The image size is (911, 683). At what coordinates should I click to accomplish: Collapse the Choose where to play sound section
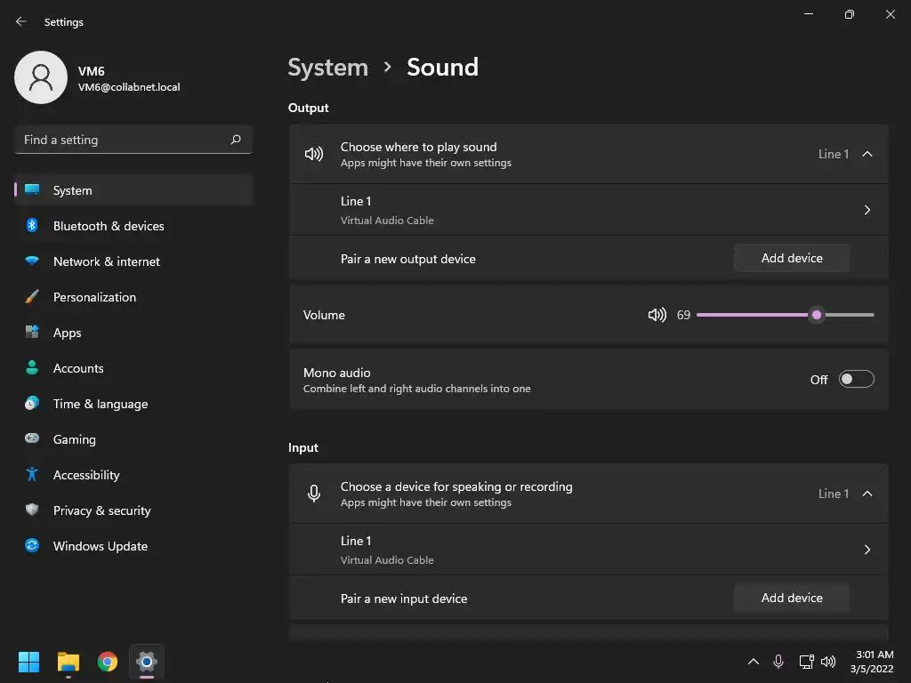coord(867,154)
